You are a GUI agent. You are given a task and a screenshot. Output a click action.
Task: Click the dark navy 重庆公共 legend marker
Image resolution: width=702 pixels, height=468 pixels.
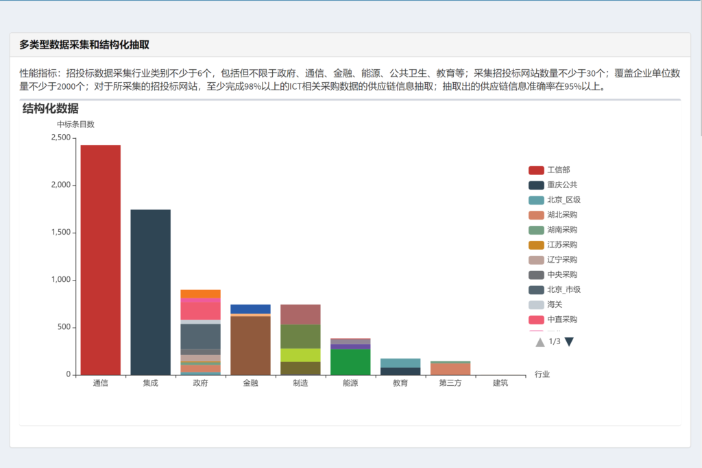click(x=535, y=185)
